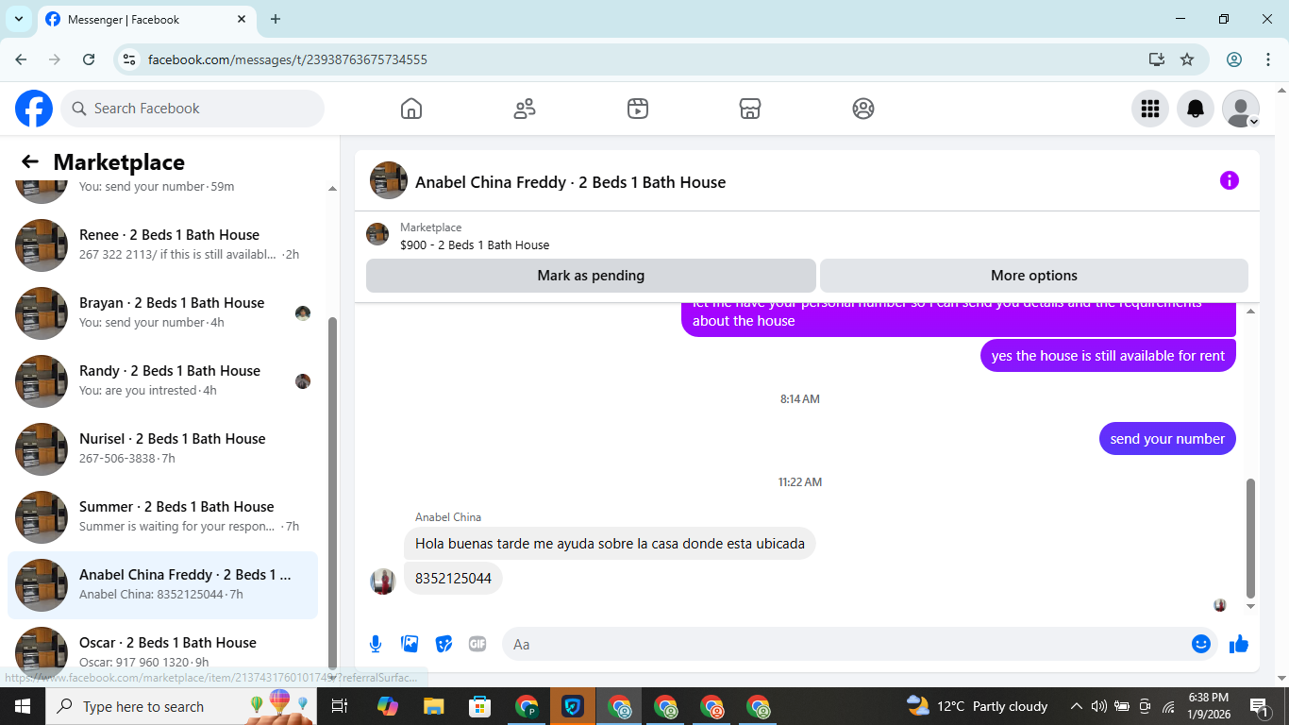Open the conversation information icon
Viewport: 1289px width, 725px height.
click(1230, 180)
